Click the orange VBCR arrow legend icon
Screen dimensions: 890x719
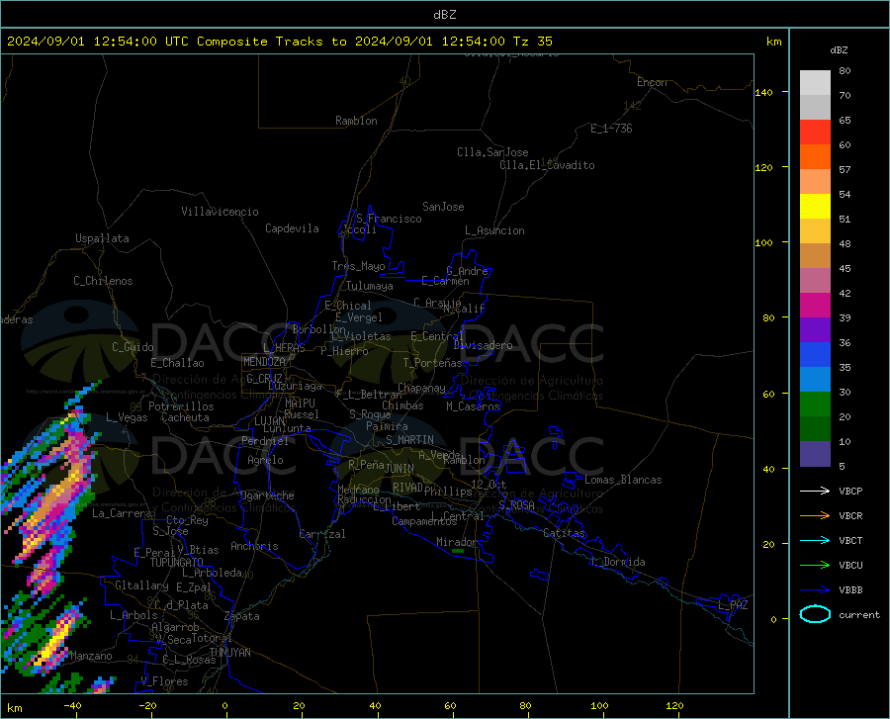[815, 516]
